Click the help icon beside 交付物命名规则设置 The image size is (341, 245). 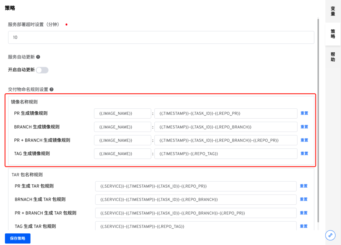[x=51, y=89]
